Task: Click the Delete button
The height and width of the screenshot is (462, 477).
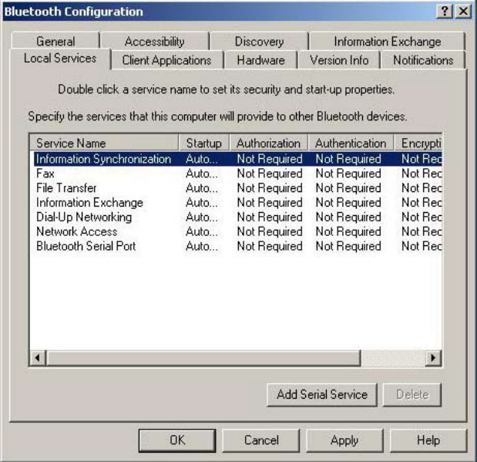Action: (x=412, y=395)
